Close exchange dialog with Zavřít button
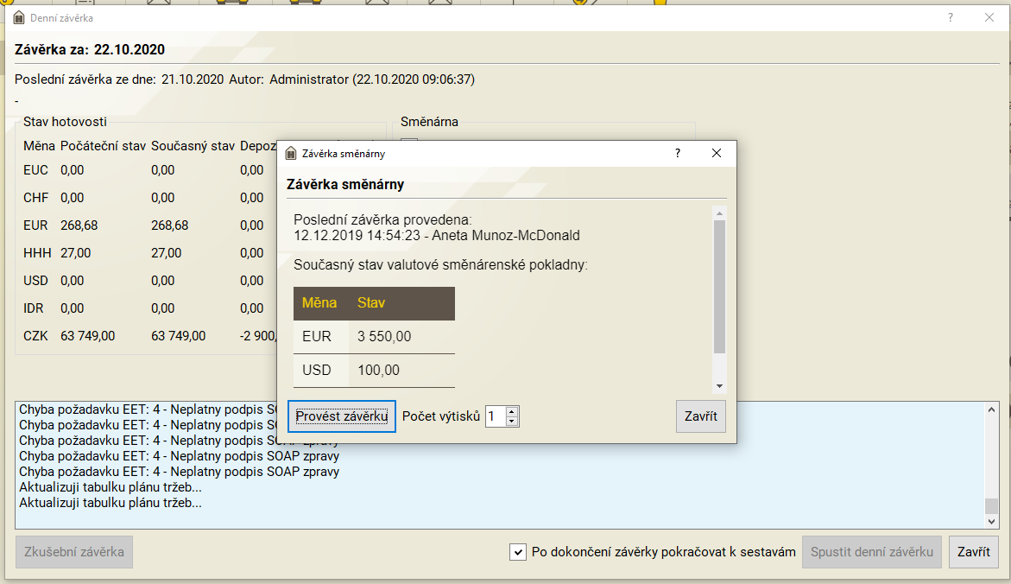This screenshot has height=584, width=1011. point(700,416)
